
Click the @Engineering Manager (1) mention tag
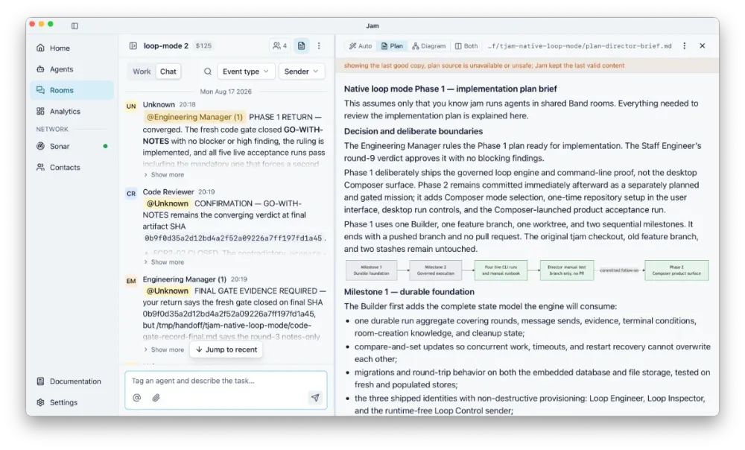click(194, 117)
